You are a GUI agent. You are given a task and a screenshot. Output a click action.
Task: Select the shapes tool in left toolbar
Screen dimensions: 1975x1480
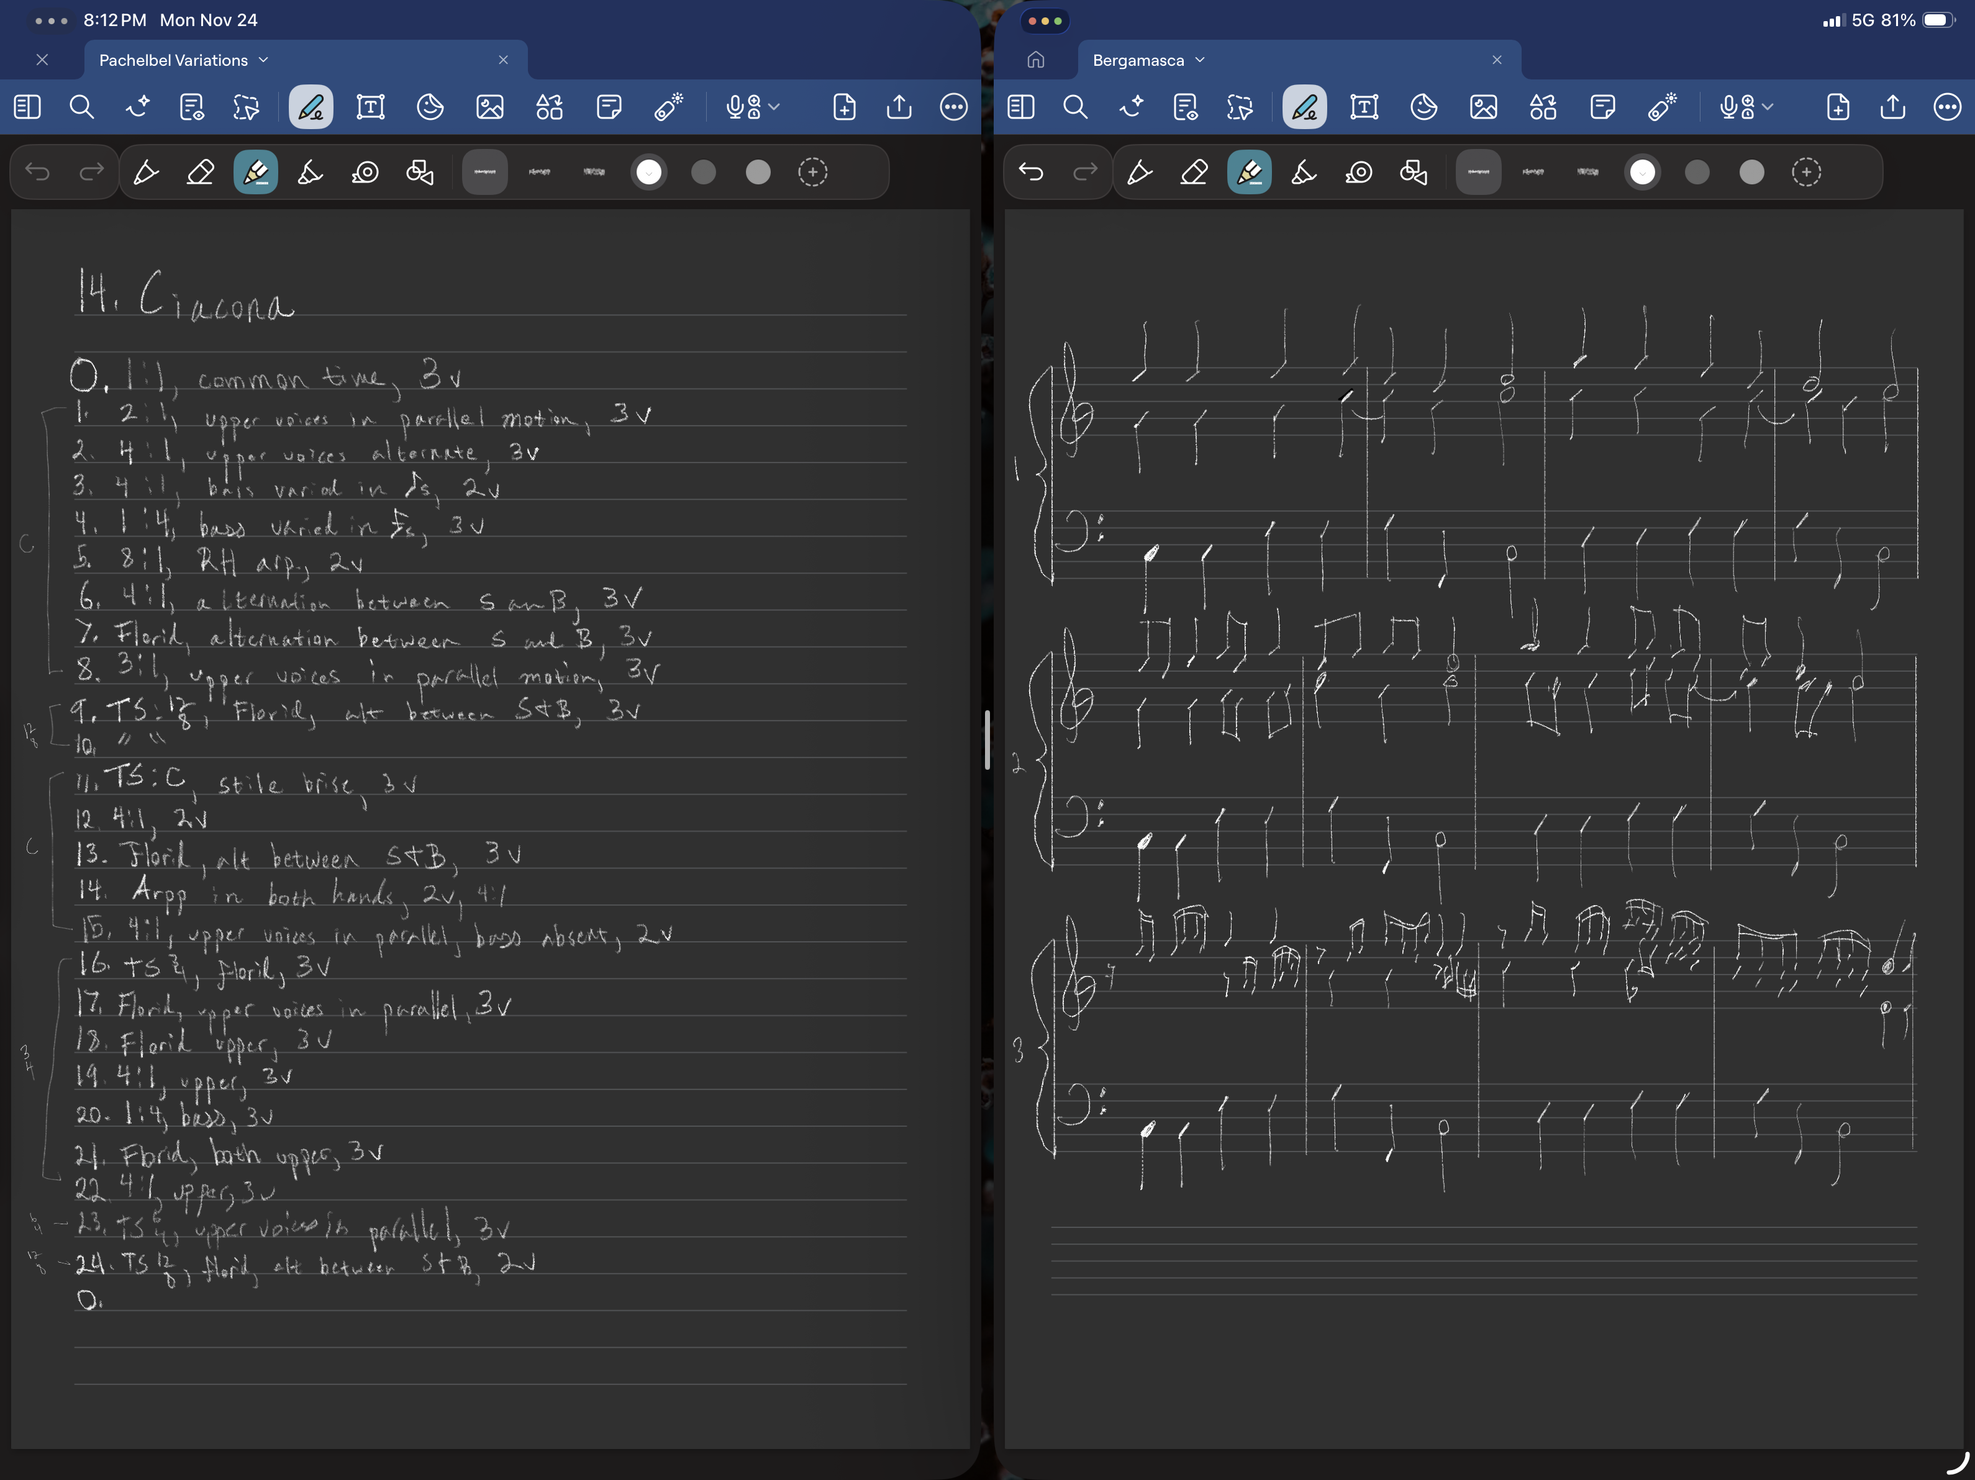coord(420,173)
